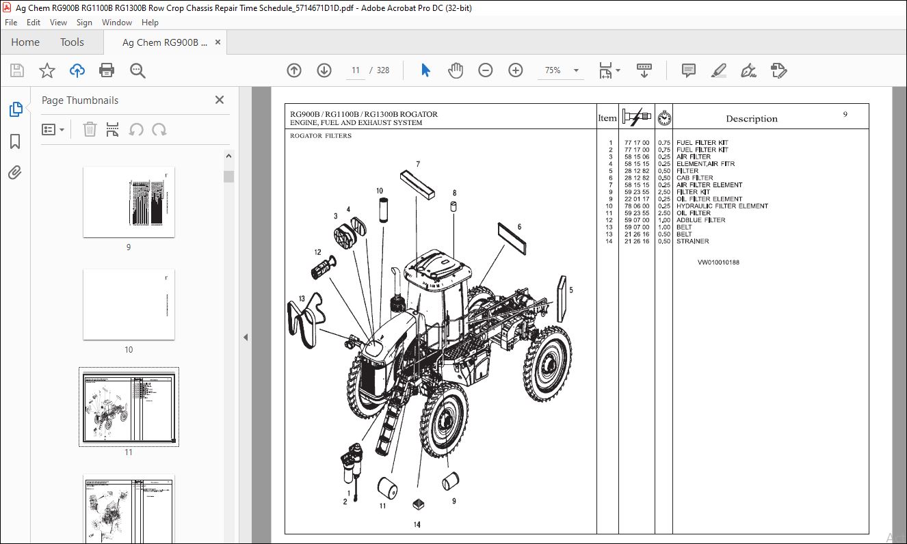This screenshot has height=544, width=907.
Task: Collapse the navigation pane arrow
Action: pos(246,337)
